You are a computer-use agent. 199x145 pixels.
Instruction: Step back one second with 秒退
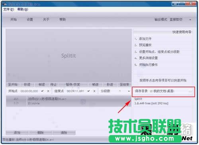click(x=27, y=84)
